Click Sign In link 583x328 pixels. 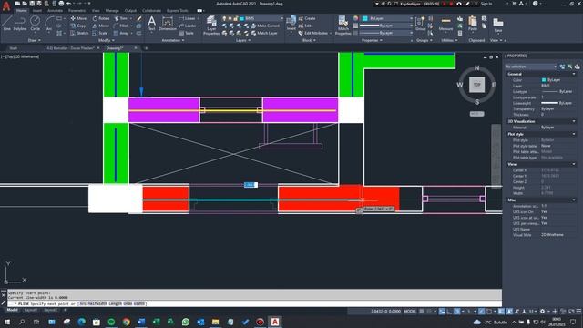pyautogui.click(x=486, y=4)
